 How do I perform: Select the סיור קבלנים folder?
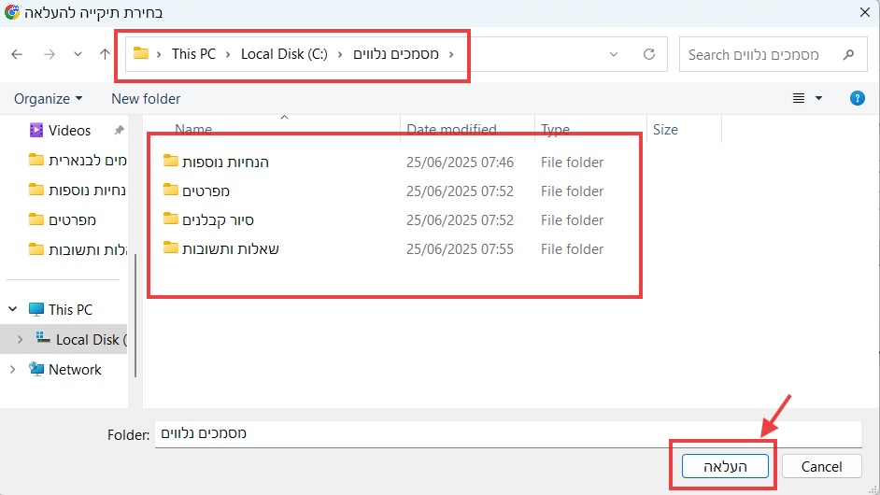click(x=218, y=219)
